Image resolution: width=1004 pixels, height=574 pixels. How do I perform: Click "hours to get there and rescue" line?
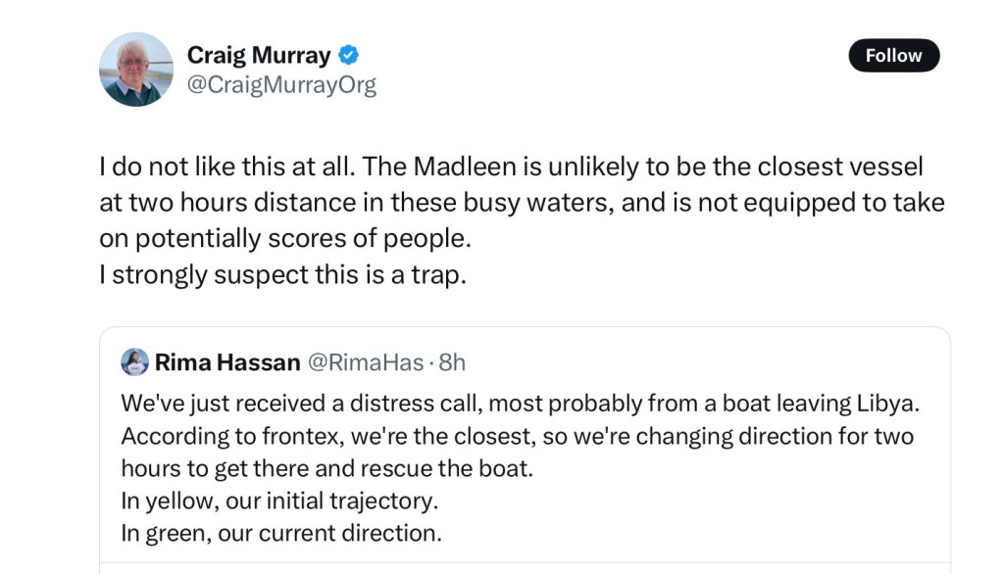click(326, 468)
